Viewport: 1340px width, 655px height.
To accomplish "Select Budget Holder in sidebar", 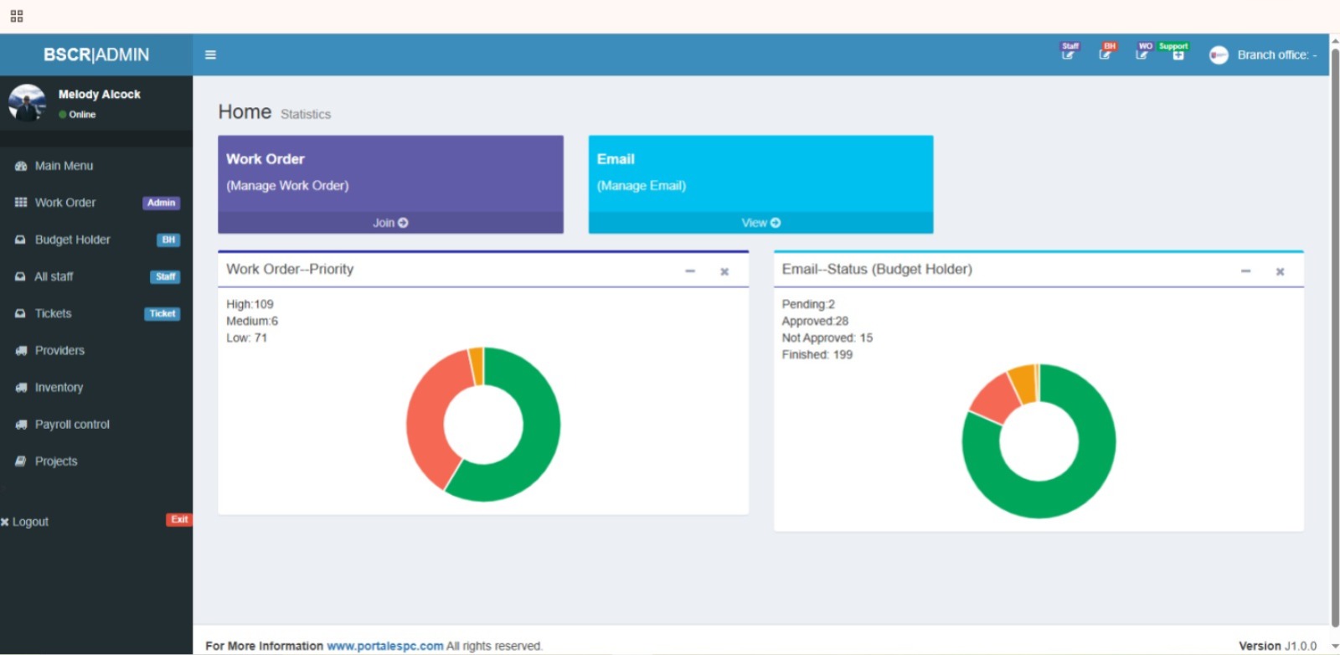I will [x=72, y=240].
